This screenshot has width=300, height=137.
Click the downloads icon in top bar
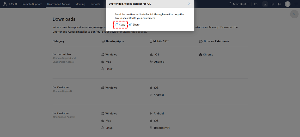point(265,4)
